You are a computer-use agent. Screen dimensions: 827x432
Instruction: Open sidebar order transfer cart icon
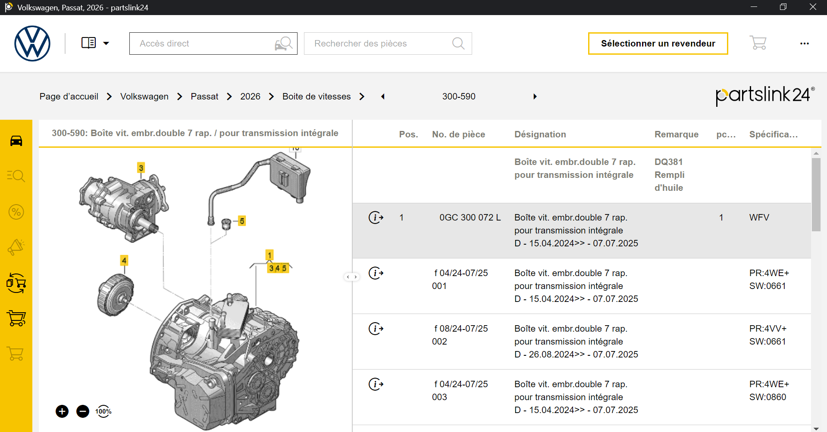(x=16, y=283)
